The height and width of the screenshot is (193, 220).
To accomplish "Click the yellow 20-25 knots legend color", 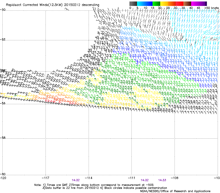I will [x=164, y=4].
